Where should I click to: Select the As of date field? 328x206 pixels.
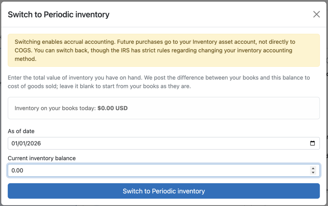tap(164, 143)
